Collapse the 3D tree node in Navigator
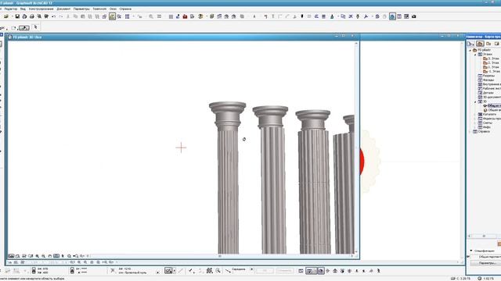This screenshot has height=281, width=501. click(475, 101)
